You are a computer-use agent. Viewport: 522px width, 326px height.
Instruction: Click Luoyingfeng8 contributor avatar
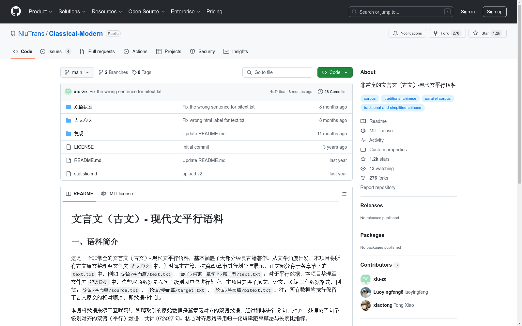coord(366,292)
